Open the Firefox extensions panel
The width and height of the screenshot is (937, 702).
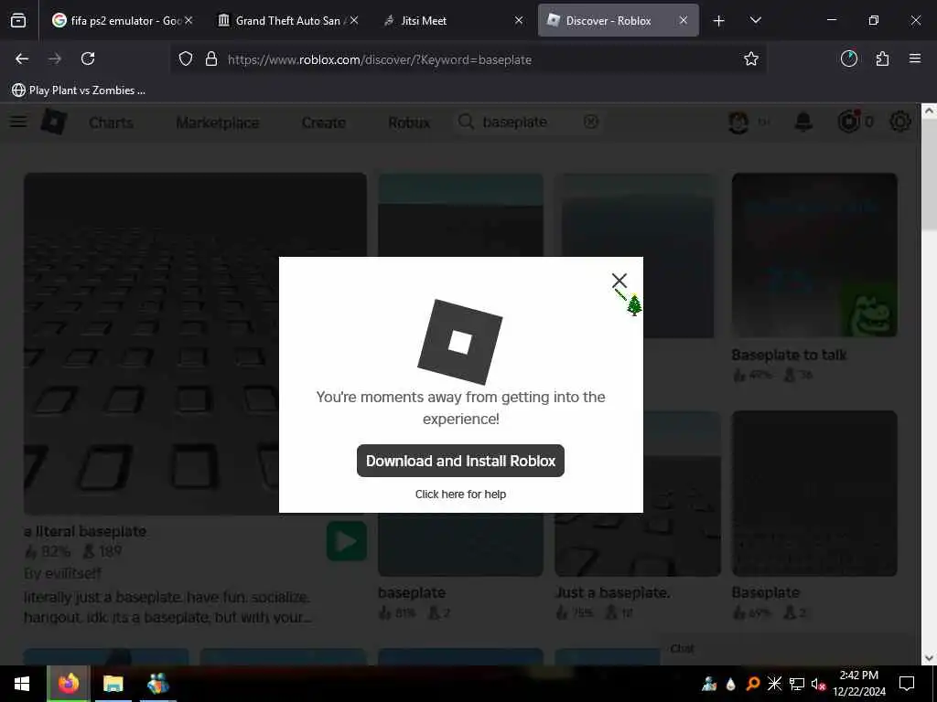(882, 58)
